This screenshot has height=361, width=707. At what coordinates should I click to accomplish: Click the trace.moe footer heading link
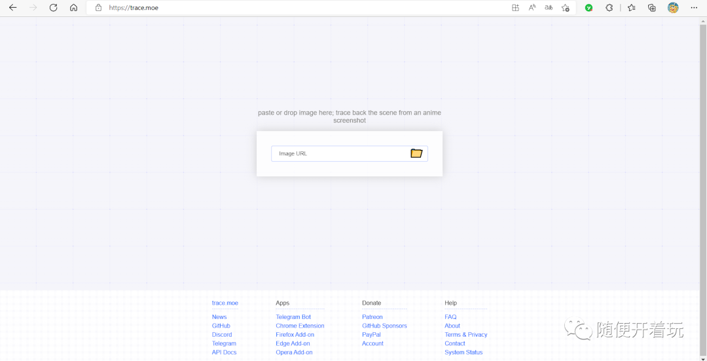(x=225, y=303)
